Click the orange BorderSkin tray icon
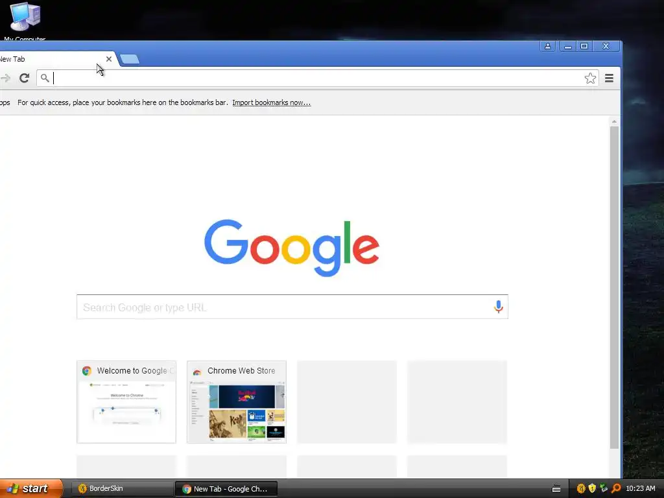The height and width of the screenshot is (498, 664). pyautogui.click(x=581, y=489)
